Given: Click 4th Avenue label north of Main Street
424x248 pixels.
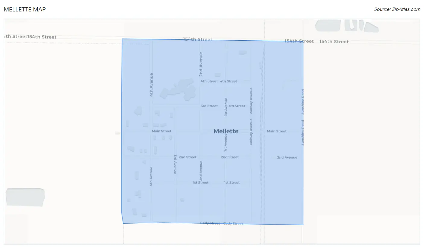Looking at the screenshot, I should coord(151,85).
